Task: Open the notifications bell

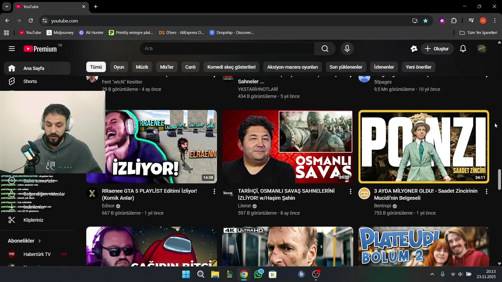Action: 463,49
